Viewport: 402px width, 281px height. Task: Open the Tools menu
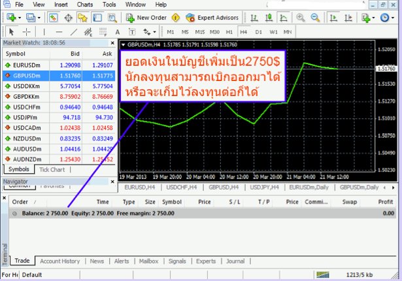(x=109, y=5)
